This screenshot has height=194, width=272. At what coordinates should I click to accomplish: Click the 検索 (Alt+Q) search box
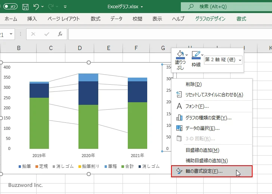coord(226,7)
